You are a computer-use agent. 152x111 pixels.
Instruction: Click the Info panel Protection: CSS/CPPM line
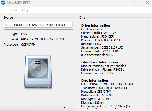tap(96, 92)
